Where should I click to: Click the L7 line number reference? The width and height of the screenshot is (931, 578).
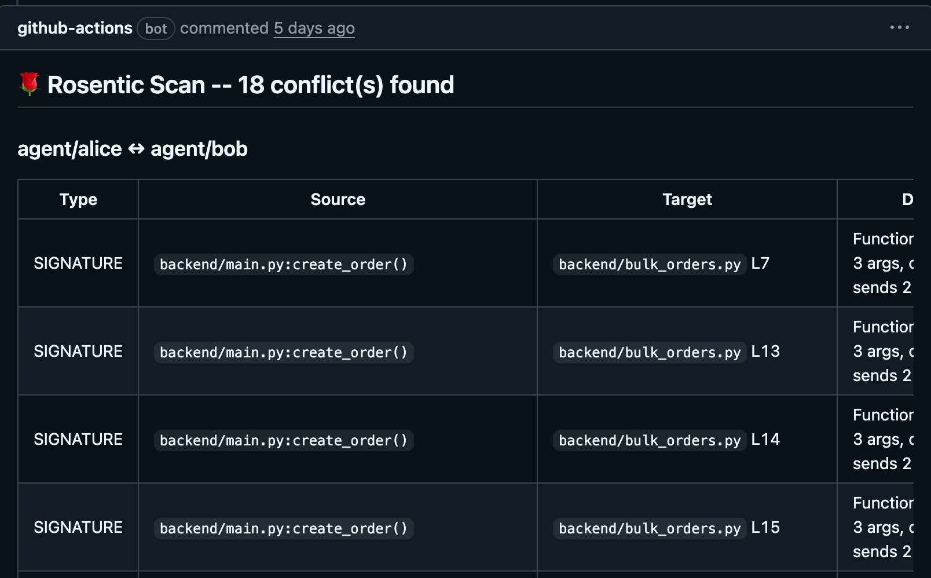pos(760,263)
